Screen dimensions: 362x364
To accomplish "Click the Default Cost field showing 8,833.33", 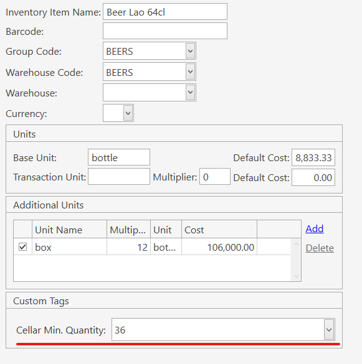I will point(313,157).
